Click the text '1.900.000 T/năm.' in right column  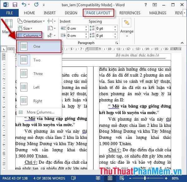point(116,144)
